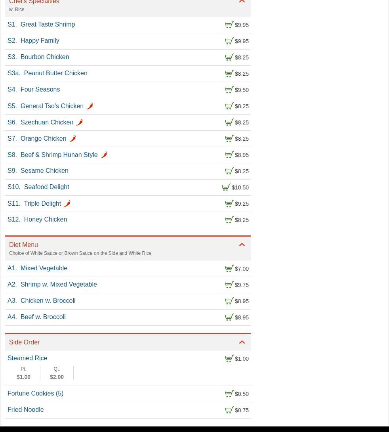The width and height of the screenshot is (389, 432).
Task: Click the cart icon for Steamed Rice
Action: [229, 359]
